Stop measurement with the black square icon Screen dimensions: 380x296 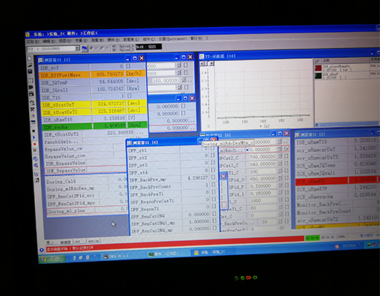34,130
